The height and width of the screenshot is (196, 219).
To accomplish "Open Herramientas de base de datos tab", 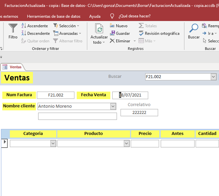I will click(x=54, y=16).
